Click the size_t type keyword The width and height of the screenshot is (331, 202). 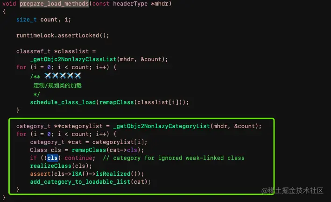27,20
